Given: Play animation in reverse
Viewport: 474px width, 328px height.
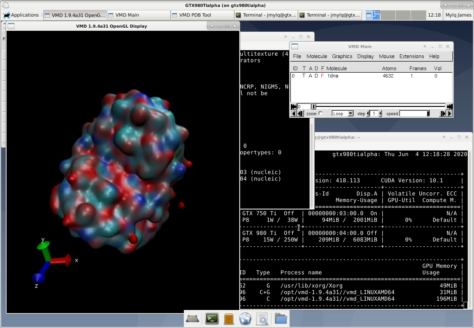Looking at the screenshot, I should point(294,113).
